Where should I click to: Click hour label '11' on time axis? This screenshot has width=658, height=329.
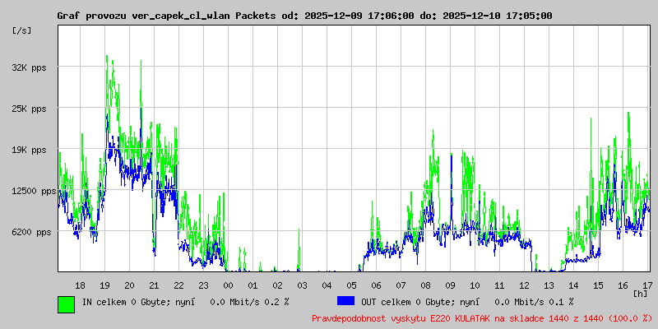500,286
